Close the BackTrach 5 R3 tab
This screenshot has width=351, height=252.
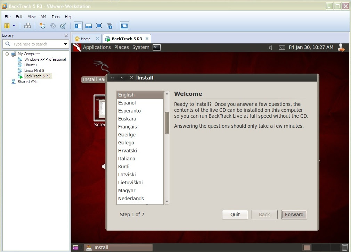[147, 39]
